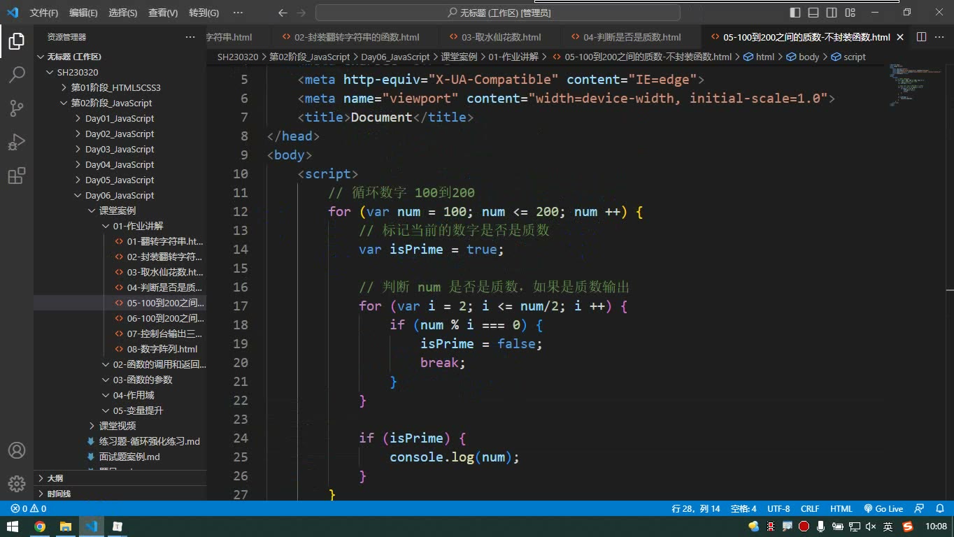Click the command center search box
The height and width of the screenshot is (537, 954).
(x=498, y=13)
